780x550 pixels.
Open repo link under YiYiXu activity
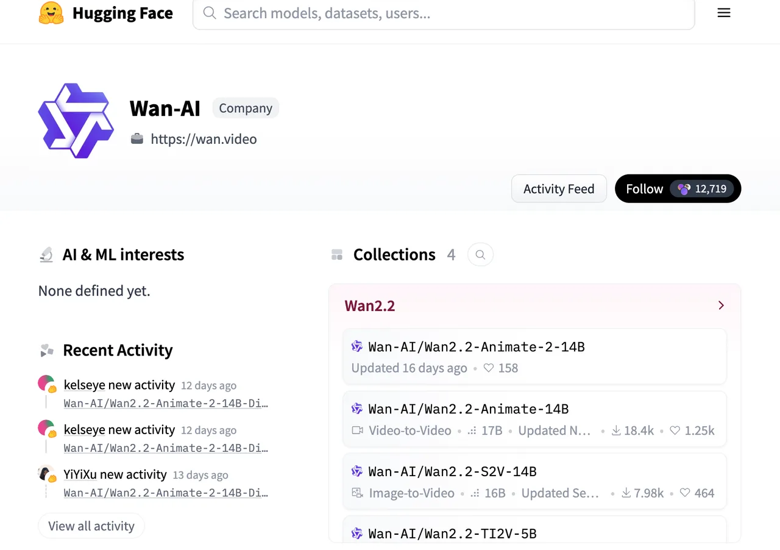(x=166, y=492)
